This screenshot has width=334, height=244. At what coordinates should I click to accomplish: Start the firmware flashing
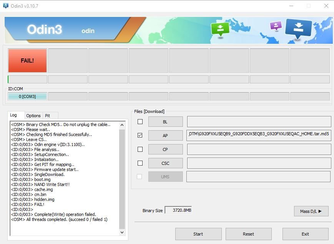198,234
